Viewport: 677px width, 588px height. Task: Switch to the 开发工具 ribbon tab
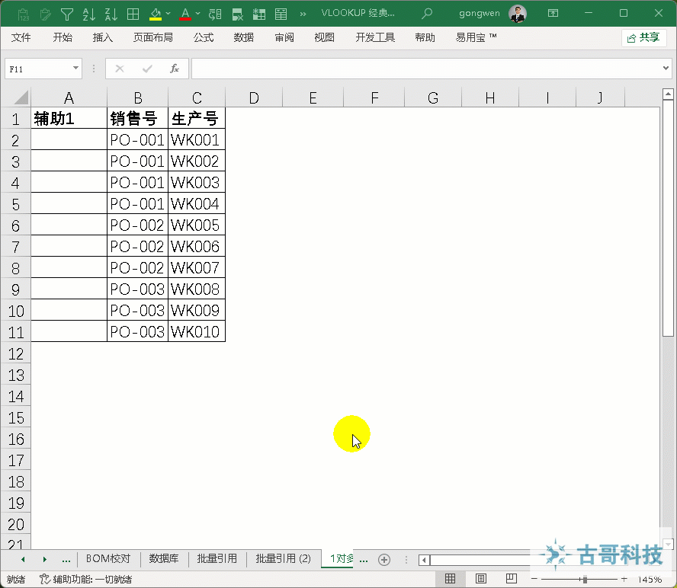374,37
